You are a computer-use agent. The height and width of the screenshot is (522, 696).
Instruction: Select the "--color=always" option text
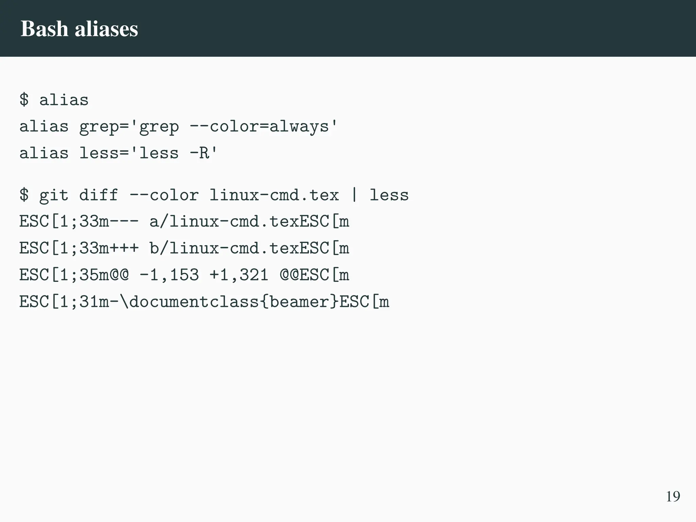point(259,126)
